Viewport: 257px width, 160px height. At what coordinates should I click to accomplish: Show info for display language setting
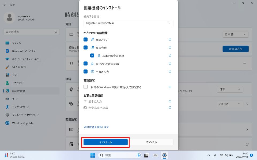(x=170, y=87)
